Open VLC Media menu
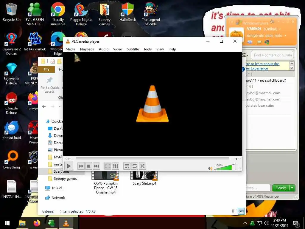Image resolution: width=305 pixels, height=229 pixels. (70, 49)
